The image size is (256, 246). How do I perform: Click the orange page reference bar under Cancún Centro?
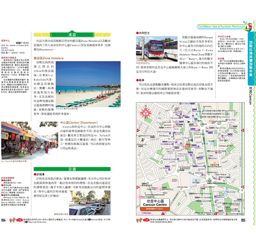(x=155, y=209)
